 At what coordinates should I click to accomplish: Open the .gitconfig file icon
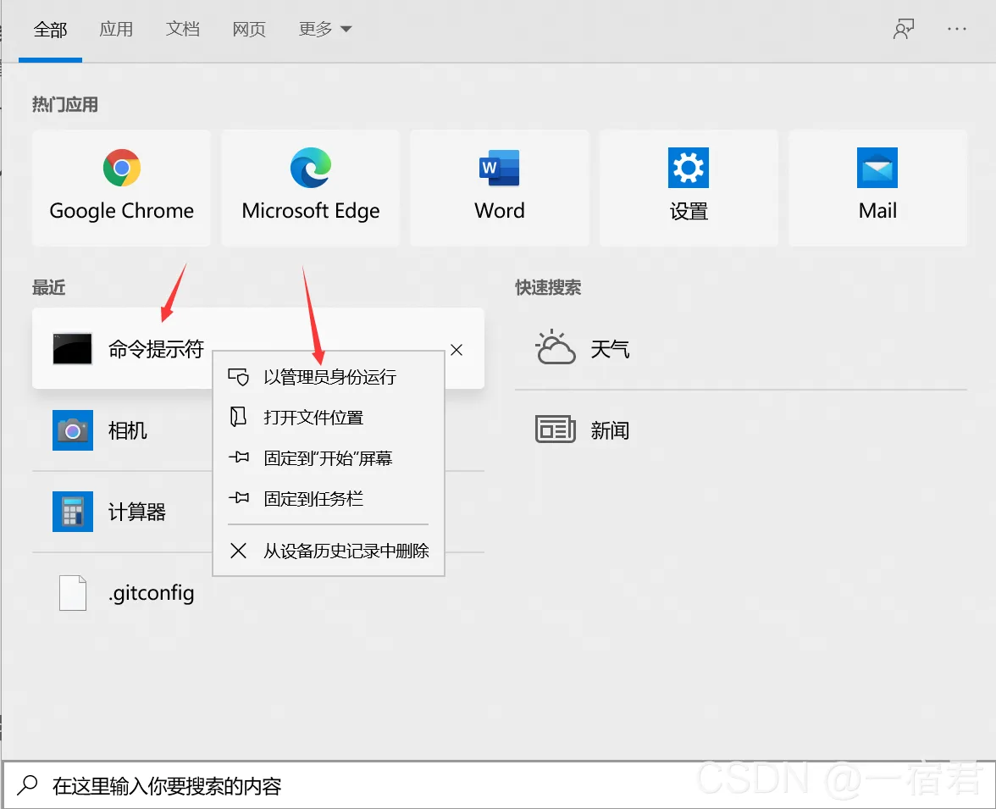pyautogui.click(x=73, y=593)
